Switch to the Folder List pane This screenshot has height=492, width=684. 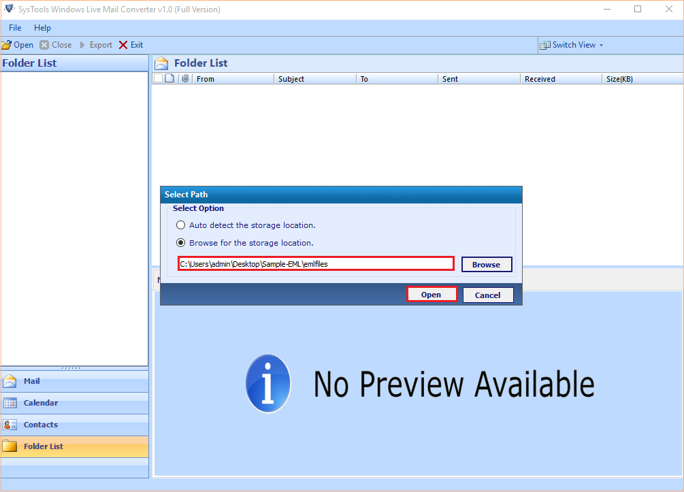point(75,446)
